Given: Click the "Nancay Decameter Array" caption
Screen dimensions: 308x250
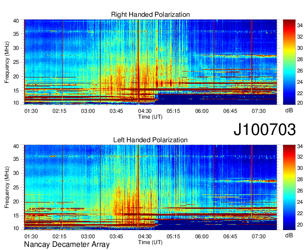Looking at the screenshot, I should 67,245.
